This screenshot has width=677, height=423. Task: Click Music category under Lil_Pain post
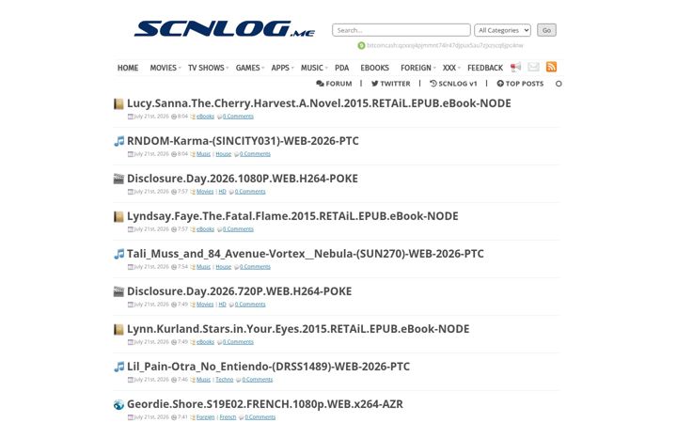coord(203,380)
